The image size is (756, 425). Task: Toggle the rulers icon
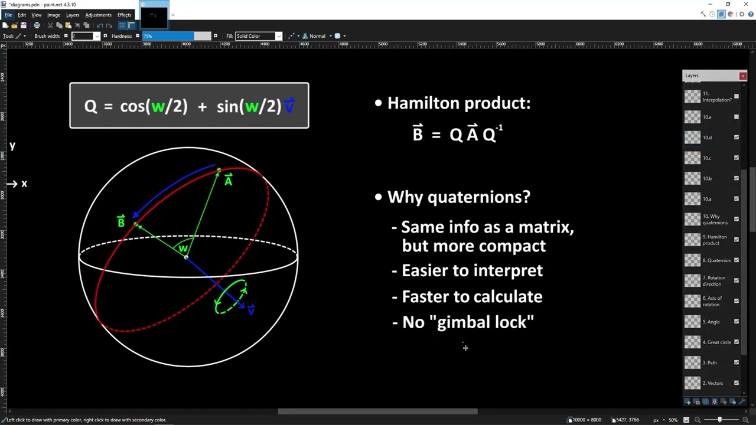(132, 25)
